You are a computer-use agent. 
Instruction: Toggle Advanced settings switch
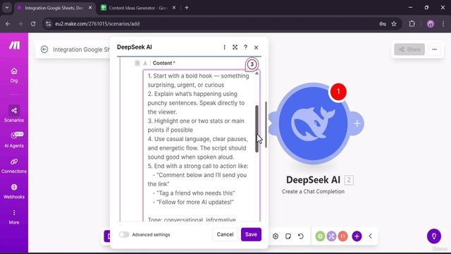[x=124, y=234]
